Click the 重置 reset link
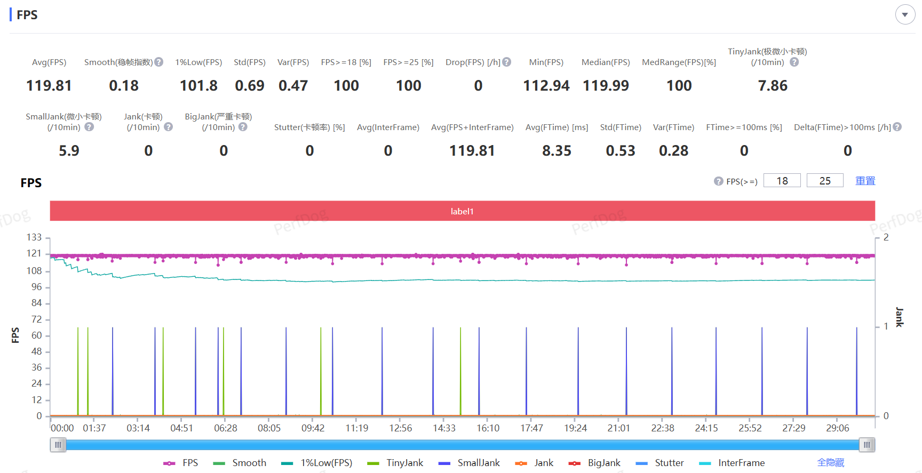The height and width of the screenshot is (473, 922). point(865,181)
